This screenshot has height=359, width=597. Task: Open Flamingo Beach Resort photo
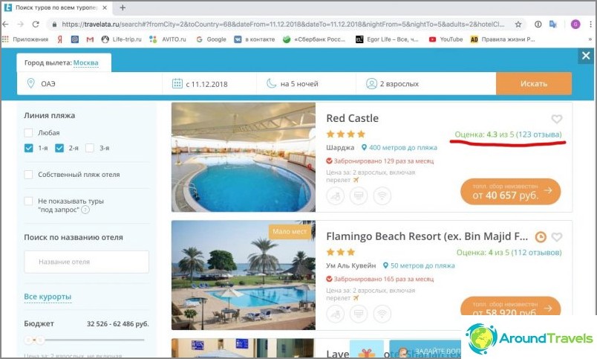pos(244,275)
